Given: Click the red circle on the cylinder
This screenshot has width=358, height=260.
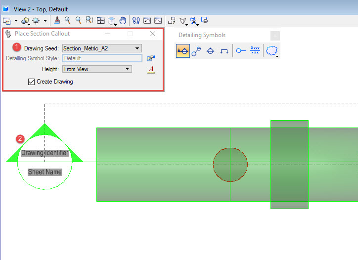Looking at the screenshot, I should [230, 165].
